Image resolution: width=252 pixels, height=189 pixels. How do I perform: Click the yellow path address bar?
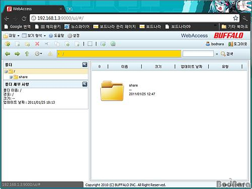(119, 54)
